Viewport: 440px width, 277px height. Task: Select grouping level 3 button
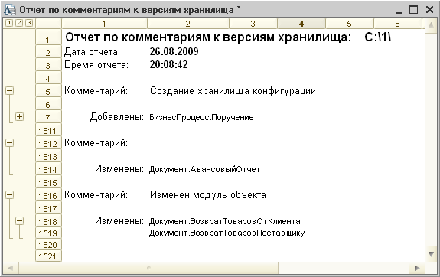[29, 23]
